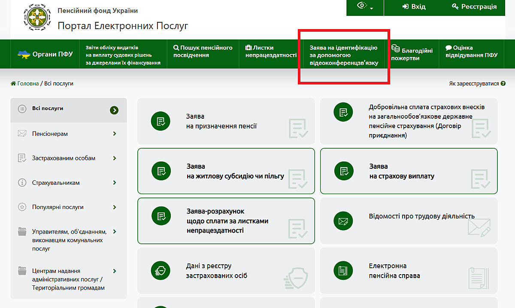Expand the Страхувальникам chevron
The width and height of the screenshot is (515, 308).
pos(115,182)
